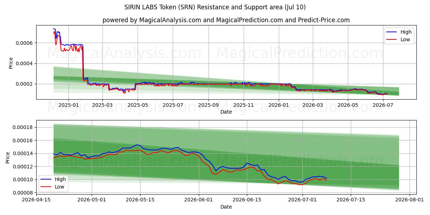430x215 pixels.
Task: Click the top chart x-axis tick '2026-01'
Action: pos(279,105)
